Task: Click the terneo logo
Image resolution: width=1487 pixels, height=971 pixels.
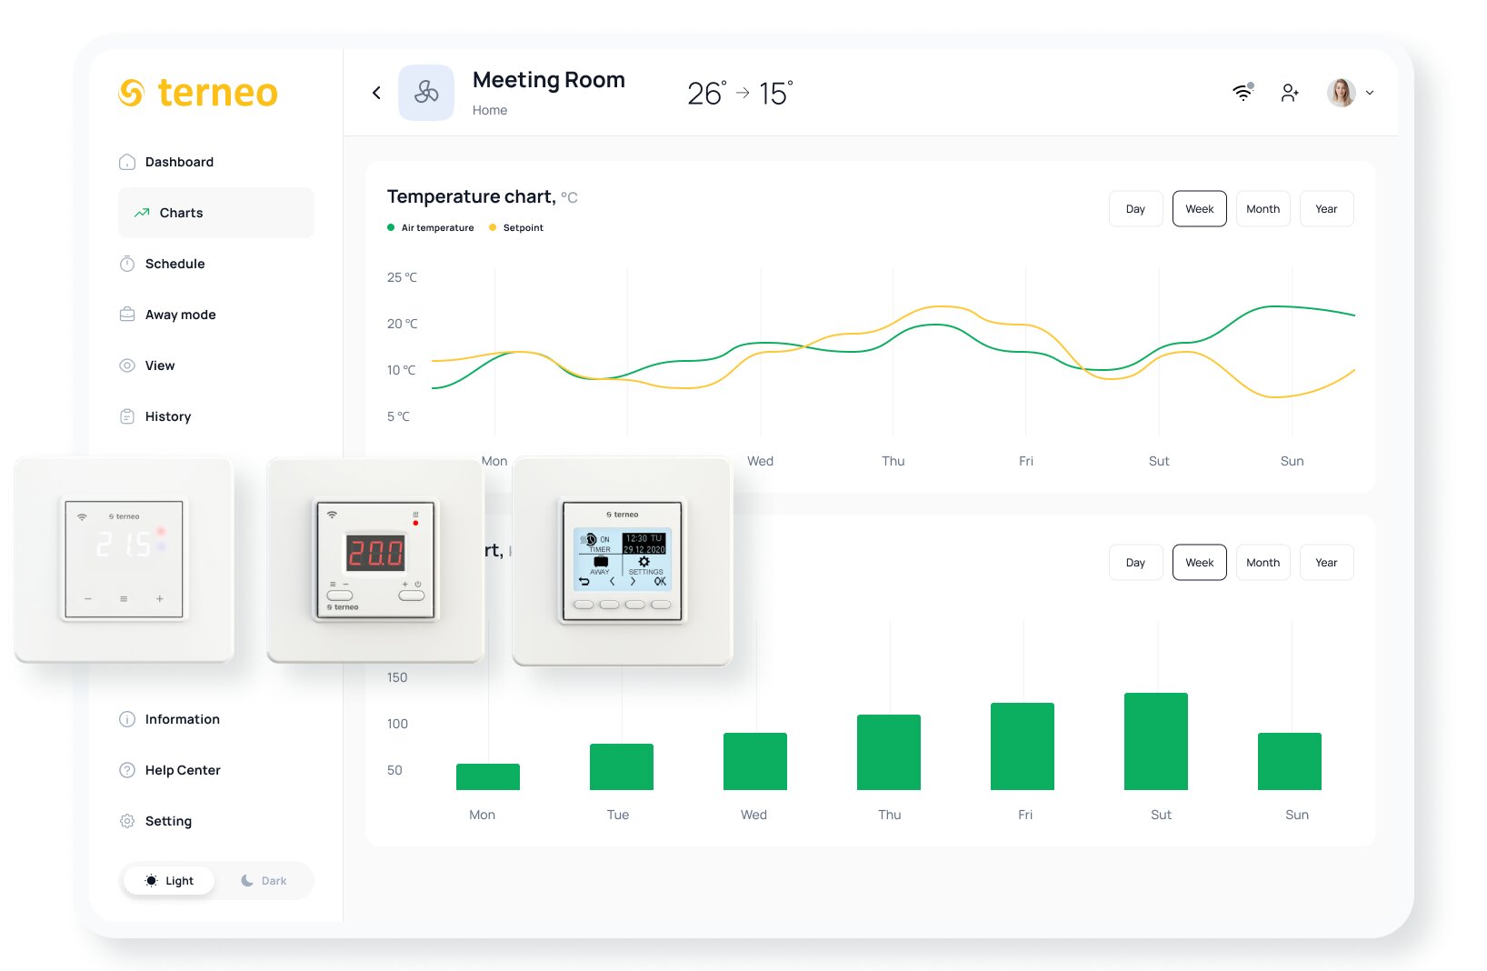Action: (x=198, y=92)
